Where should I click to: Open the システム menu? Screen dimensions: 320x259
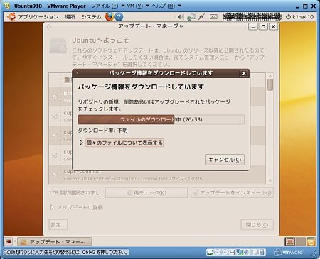92,17
